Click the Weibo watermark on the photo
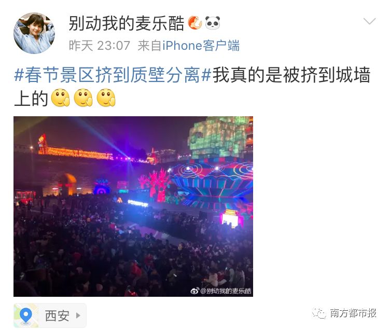This screenshot has height=330, width=389. [x=221, y=291]
